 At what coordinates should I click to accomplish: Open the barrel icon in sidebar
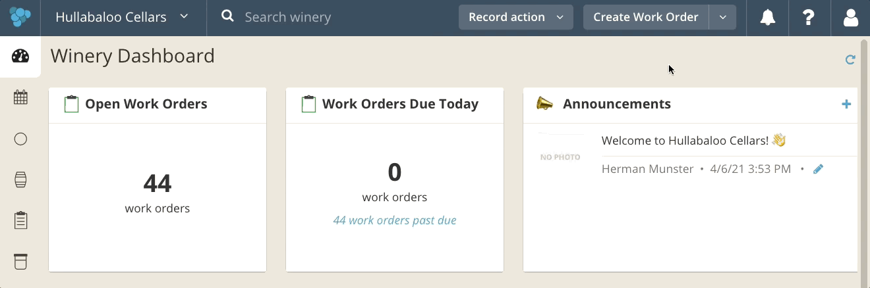(20, 180)
